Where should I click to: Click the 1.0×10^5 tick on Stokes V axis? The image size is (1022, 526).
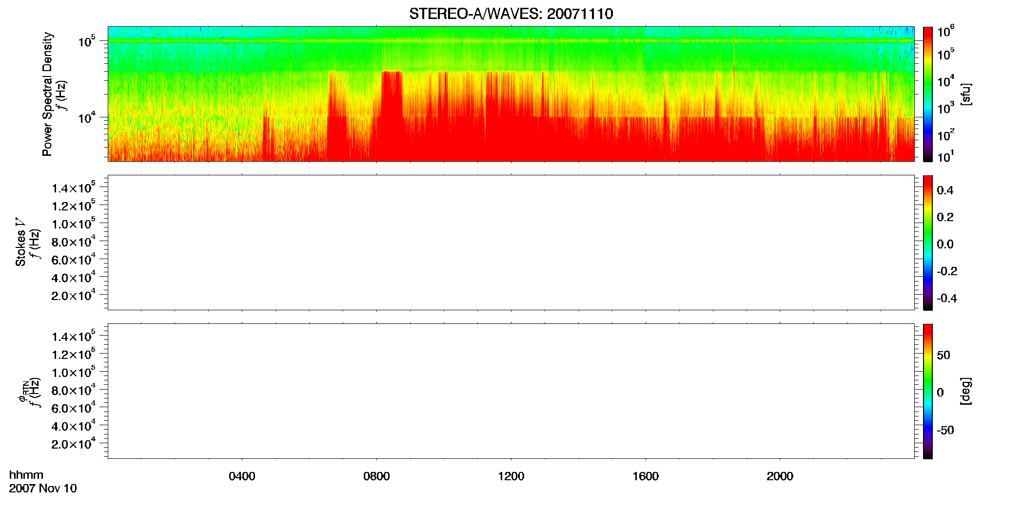pyautogui.click(x=74, y=223)
